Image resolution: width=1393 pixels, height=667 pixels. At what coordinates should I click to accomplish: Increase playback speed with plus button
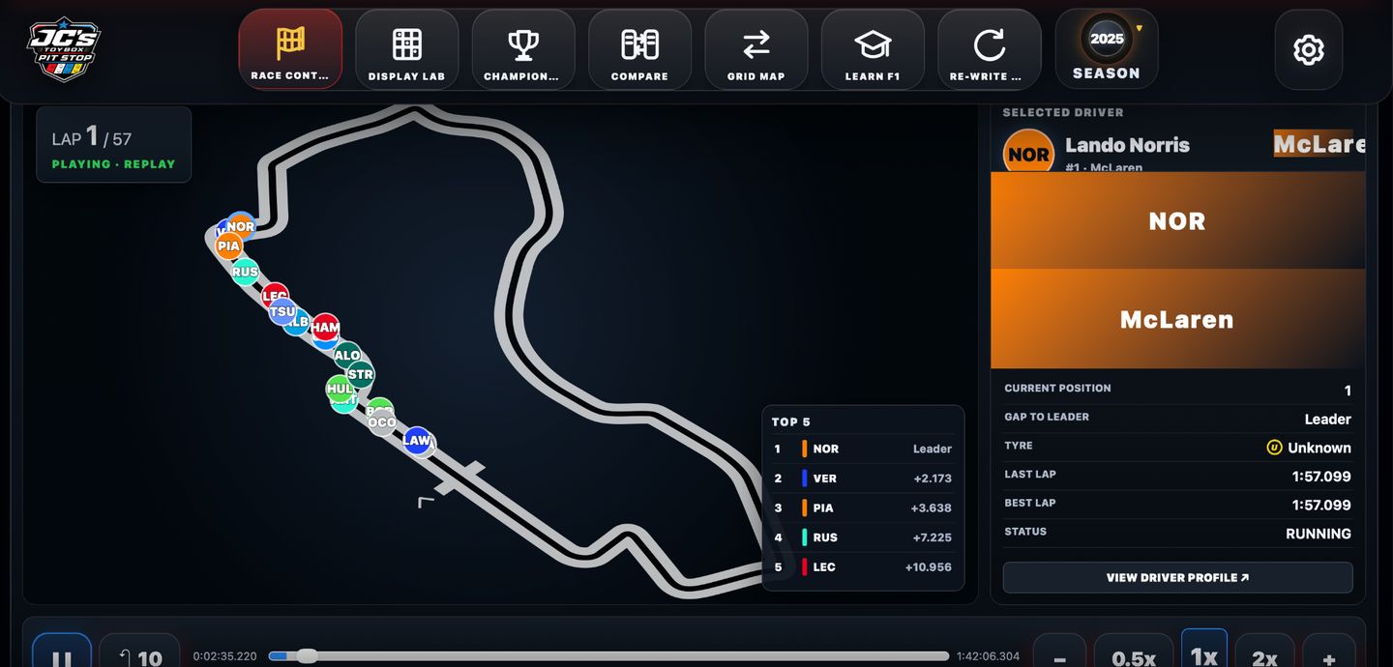click(x=1329, y=652)
